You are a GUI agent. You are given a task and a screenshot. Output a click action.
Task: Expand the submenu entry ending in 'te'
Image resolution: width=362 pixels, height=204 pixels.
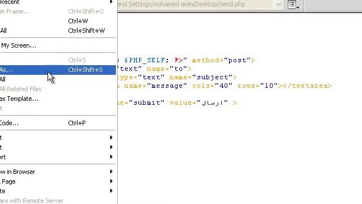click(x=58, y=191)
